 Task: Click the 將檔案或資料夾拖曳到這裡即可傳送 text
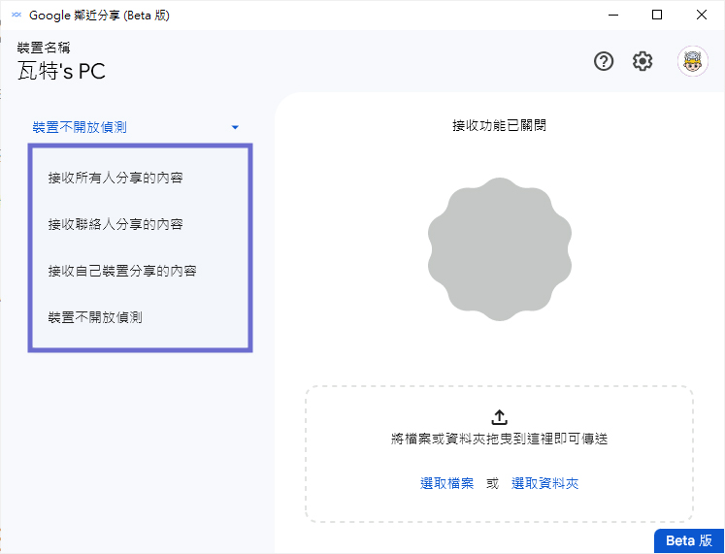click(499, 439)
